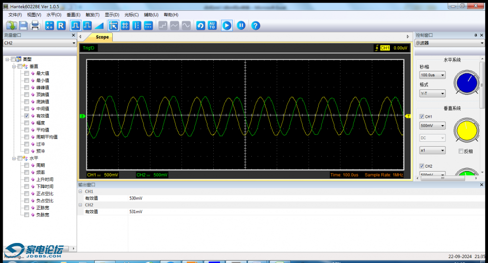This screenshot has height=263, width=488.
Task: Click the open/load file toolbar icon
Action: pyautogui.click(x=12, y=25)
